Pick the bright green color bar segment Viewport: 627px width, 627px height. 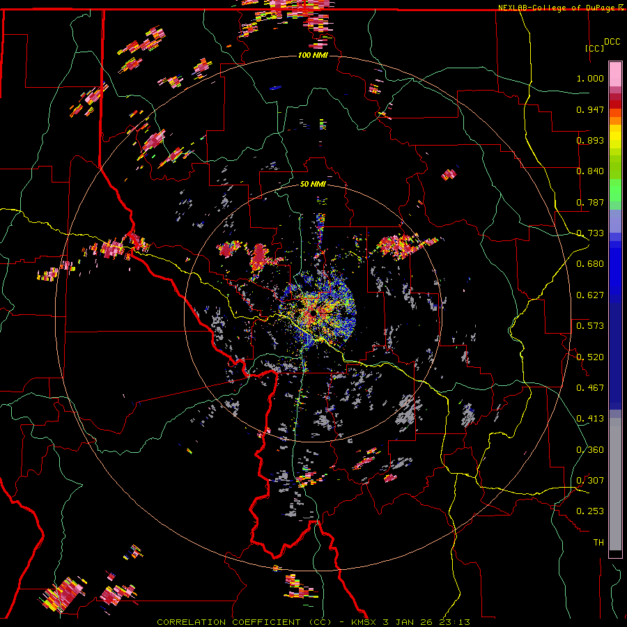tap(615, 190)
